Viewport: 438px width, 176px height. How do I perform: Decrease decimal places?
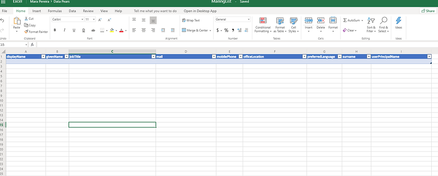pos(246,30)
